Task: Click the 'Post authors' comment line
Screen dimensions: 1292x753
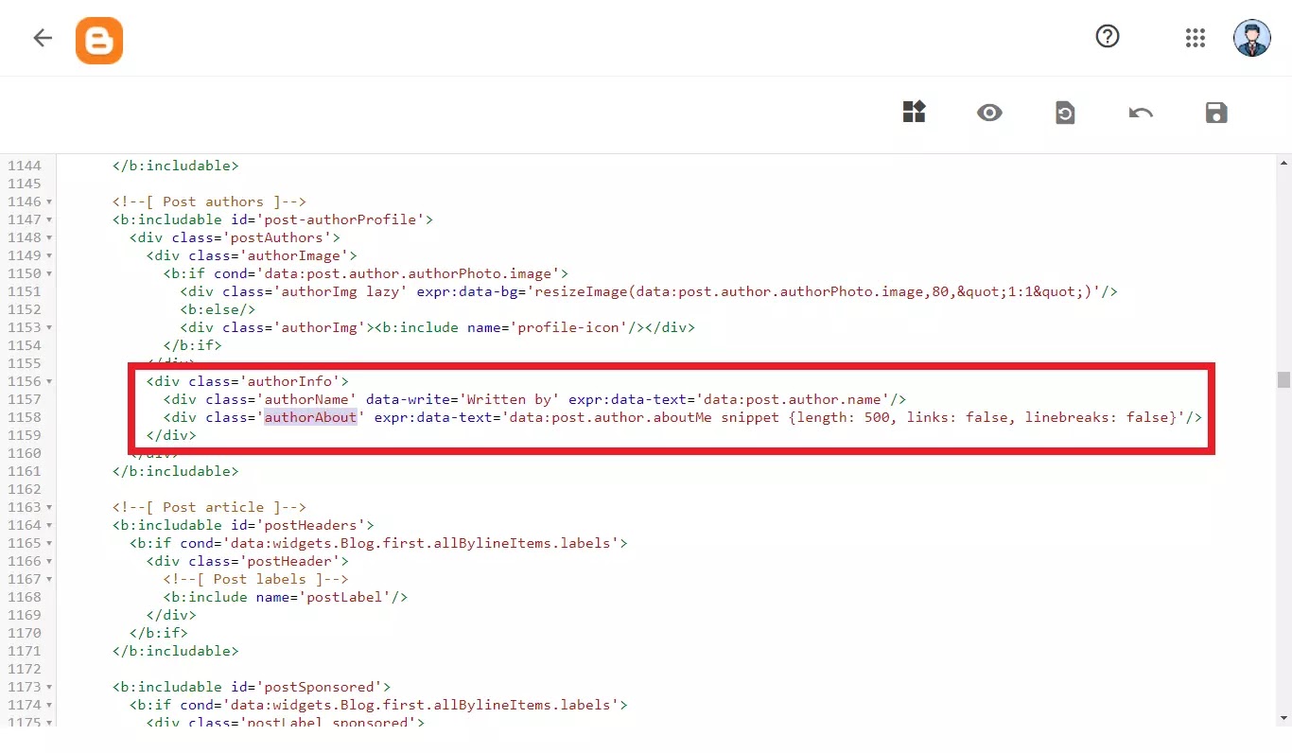Action: 209,201
